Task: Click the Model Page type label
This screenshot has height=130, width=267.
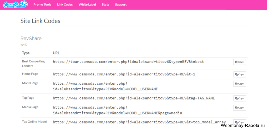Action: (x=30, y=83)
